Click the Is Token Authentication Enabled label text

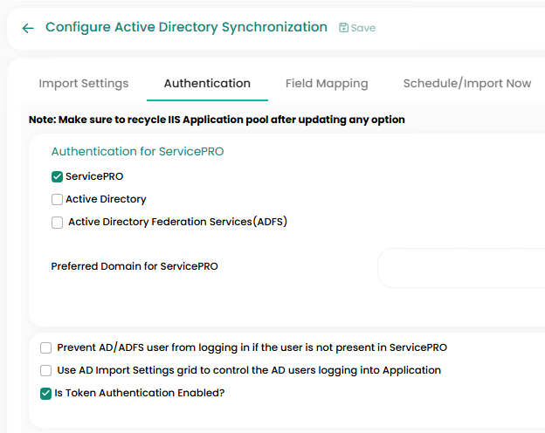(140, 394)
